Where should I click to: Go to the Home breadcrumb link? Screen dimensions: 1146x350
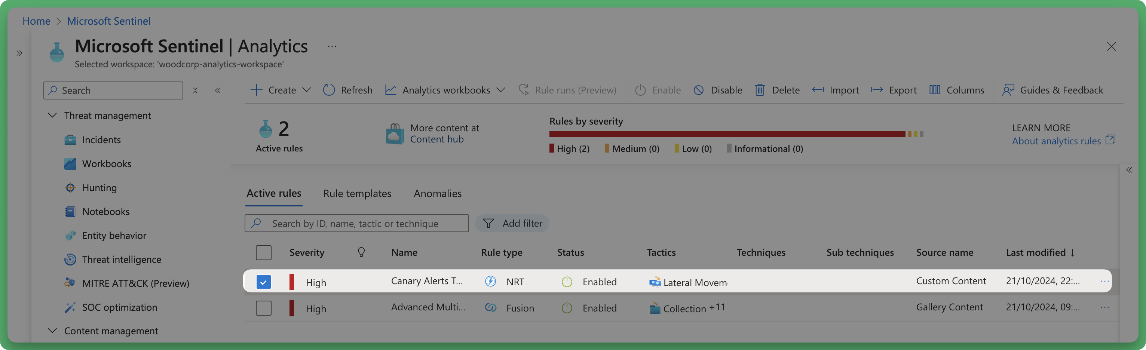click(x=37, y=21)
